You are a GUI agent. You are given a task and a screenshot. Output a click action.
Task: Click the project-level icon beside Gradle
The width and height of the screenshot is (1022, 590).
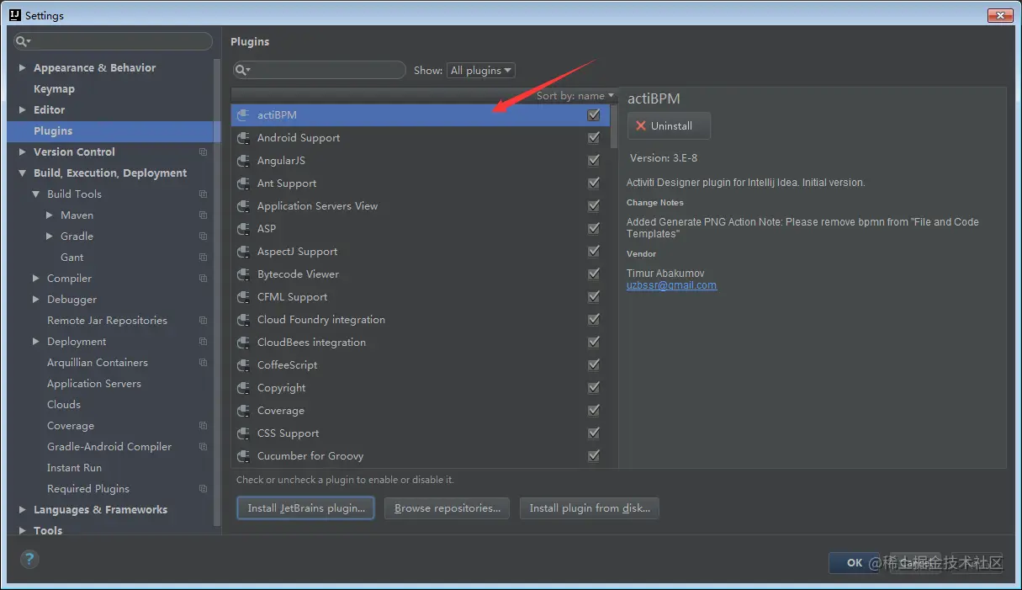(203, 237)
